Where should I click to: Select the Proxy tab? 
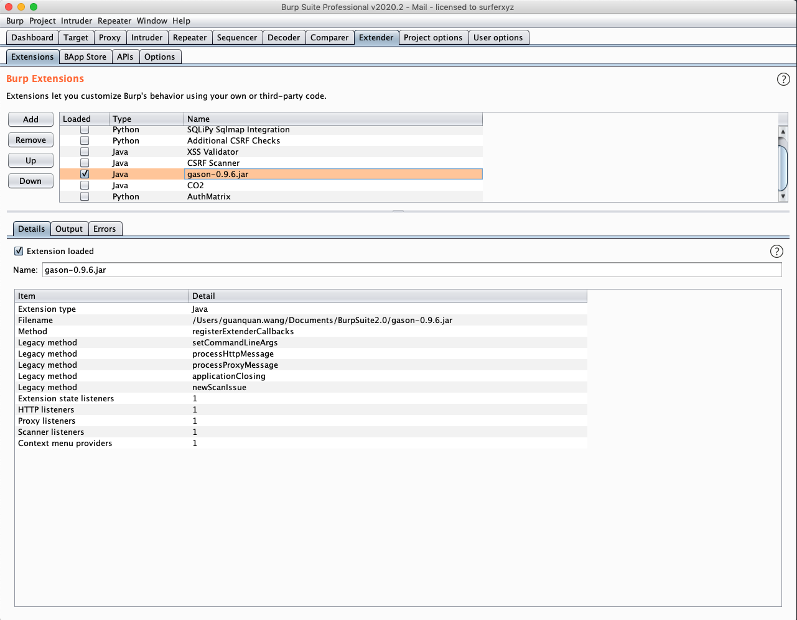110,38
